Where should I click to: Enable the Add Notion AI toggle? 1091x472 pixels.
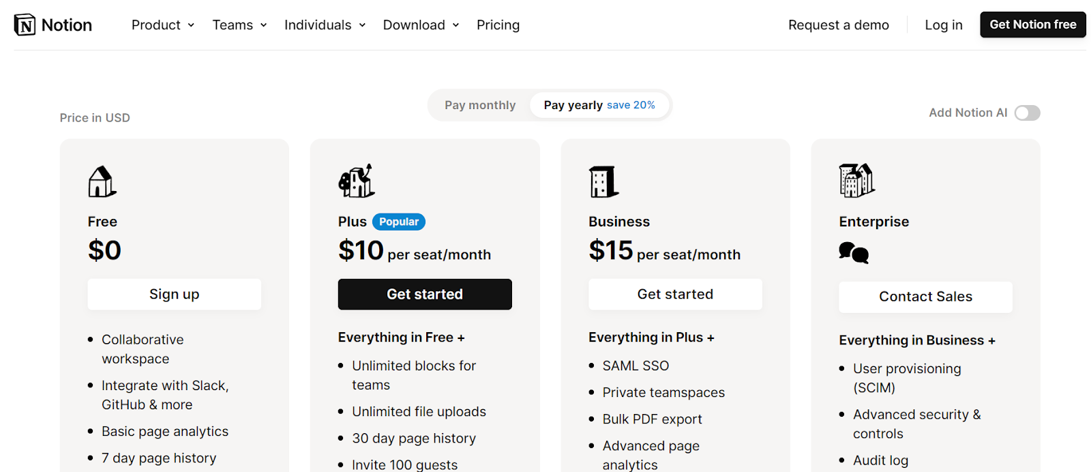pos(1026,113)
